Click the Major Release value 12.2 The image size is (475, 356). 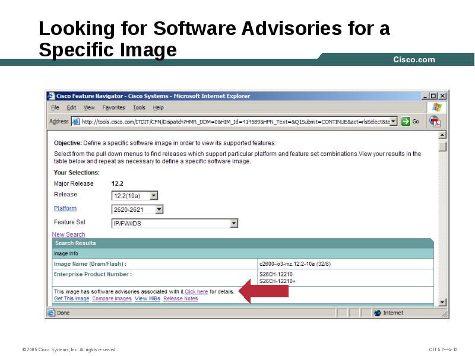117,183
